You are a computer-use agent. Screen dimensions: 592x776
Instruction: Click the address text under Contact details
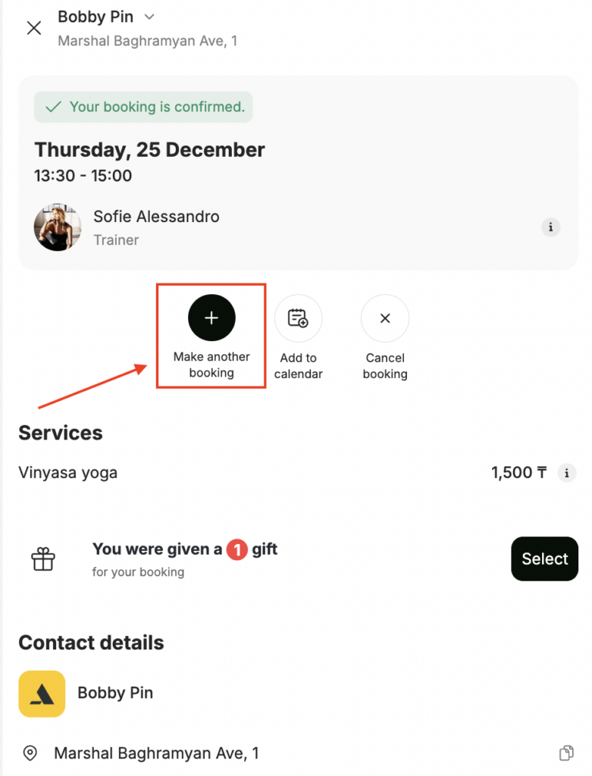pos(156,753)
